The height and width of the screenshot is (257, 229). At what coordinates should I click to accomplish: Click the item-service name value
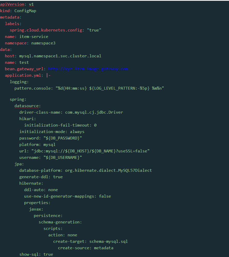coord(34,37)
